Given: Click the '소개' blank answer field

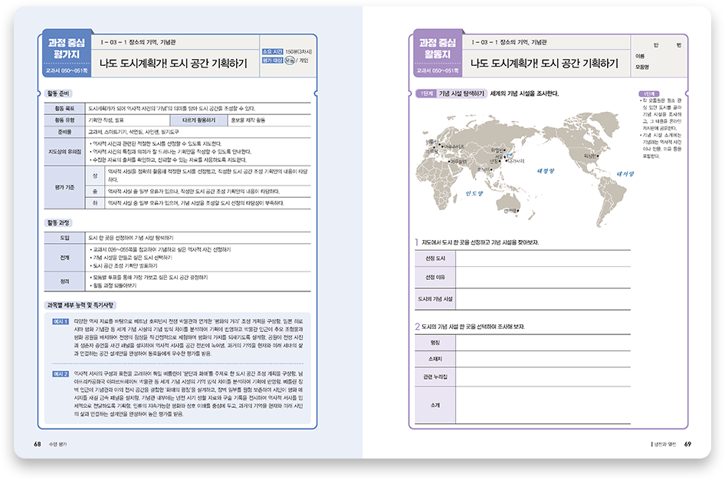Looking at the screenshot, I should pyautogui.click(x=543, y=405).
